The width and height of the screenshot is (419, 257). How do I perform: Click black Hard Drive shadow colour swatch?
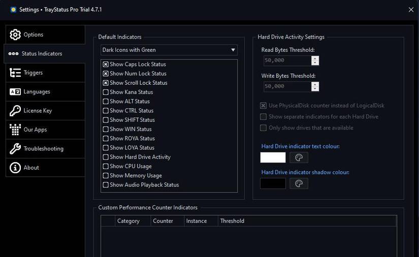click(273, 183)
